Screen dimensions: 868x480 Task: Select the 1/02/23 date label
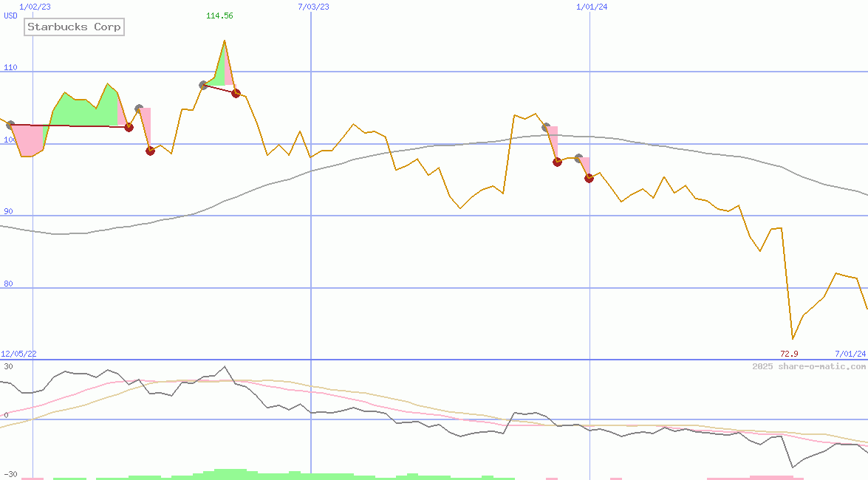[33, 6]
